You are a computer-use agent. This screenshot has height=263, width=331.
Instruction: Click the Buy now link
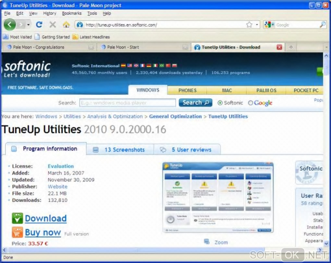click(x=43, y=232)
